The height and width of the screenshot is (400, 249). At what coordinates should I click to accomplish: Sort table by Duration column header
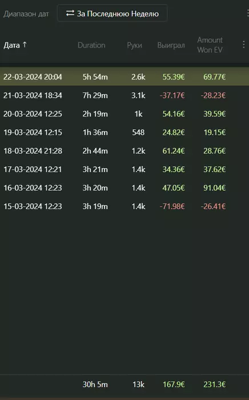(91, 45)
